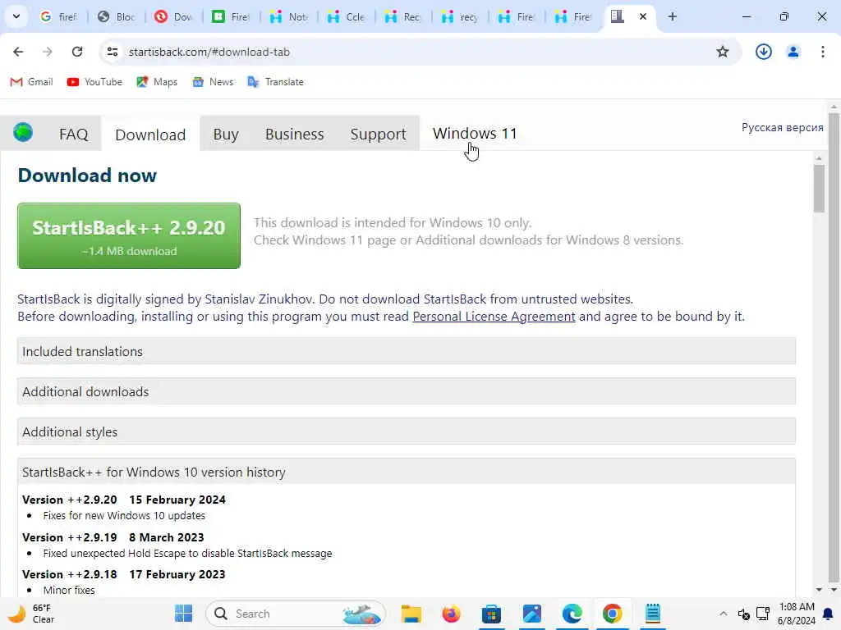
Task: Reload the current page
Action: [x=77, y=52]
